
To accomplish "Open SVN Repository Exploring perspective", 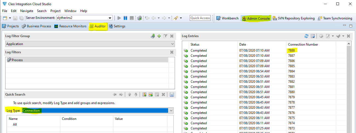I will point(294,18).
